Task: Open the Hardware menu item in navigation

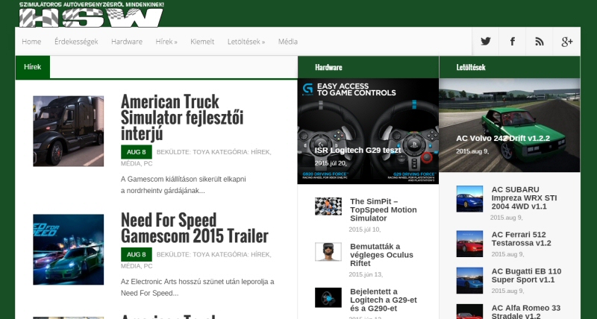Action: [127, 42]
